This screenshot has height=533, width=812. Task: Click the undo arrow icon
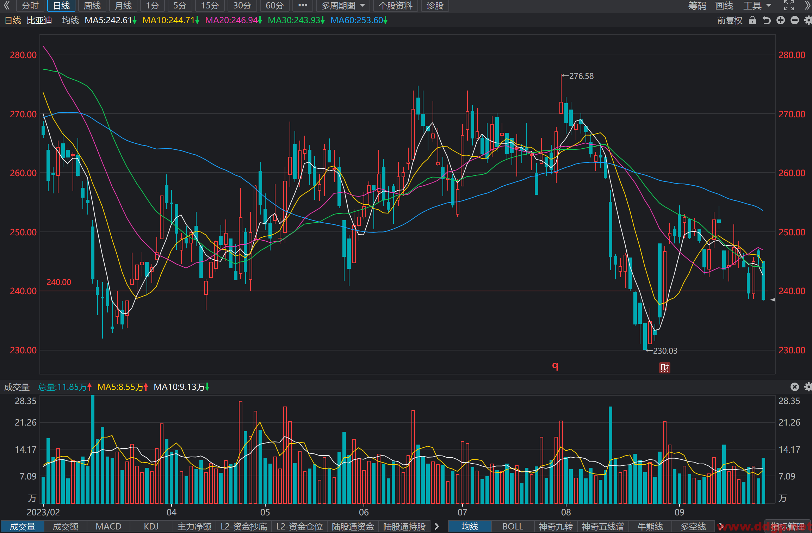[x=767, y=20]
